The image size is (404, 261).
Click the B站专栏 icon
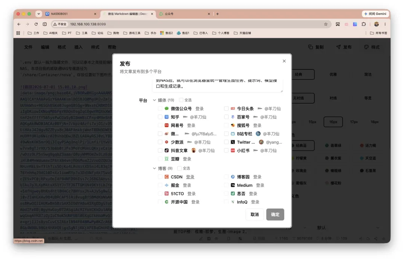coord(233,134)
